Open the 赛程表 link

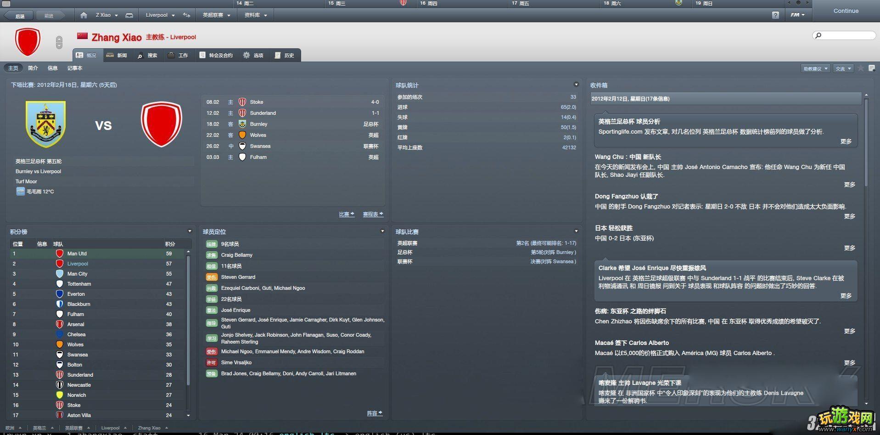[x=373, y=214]
